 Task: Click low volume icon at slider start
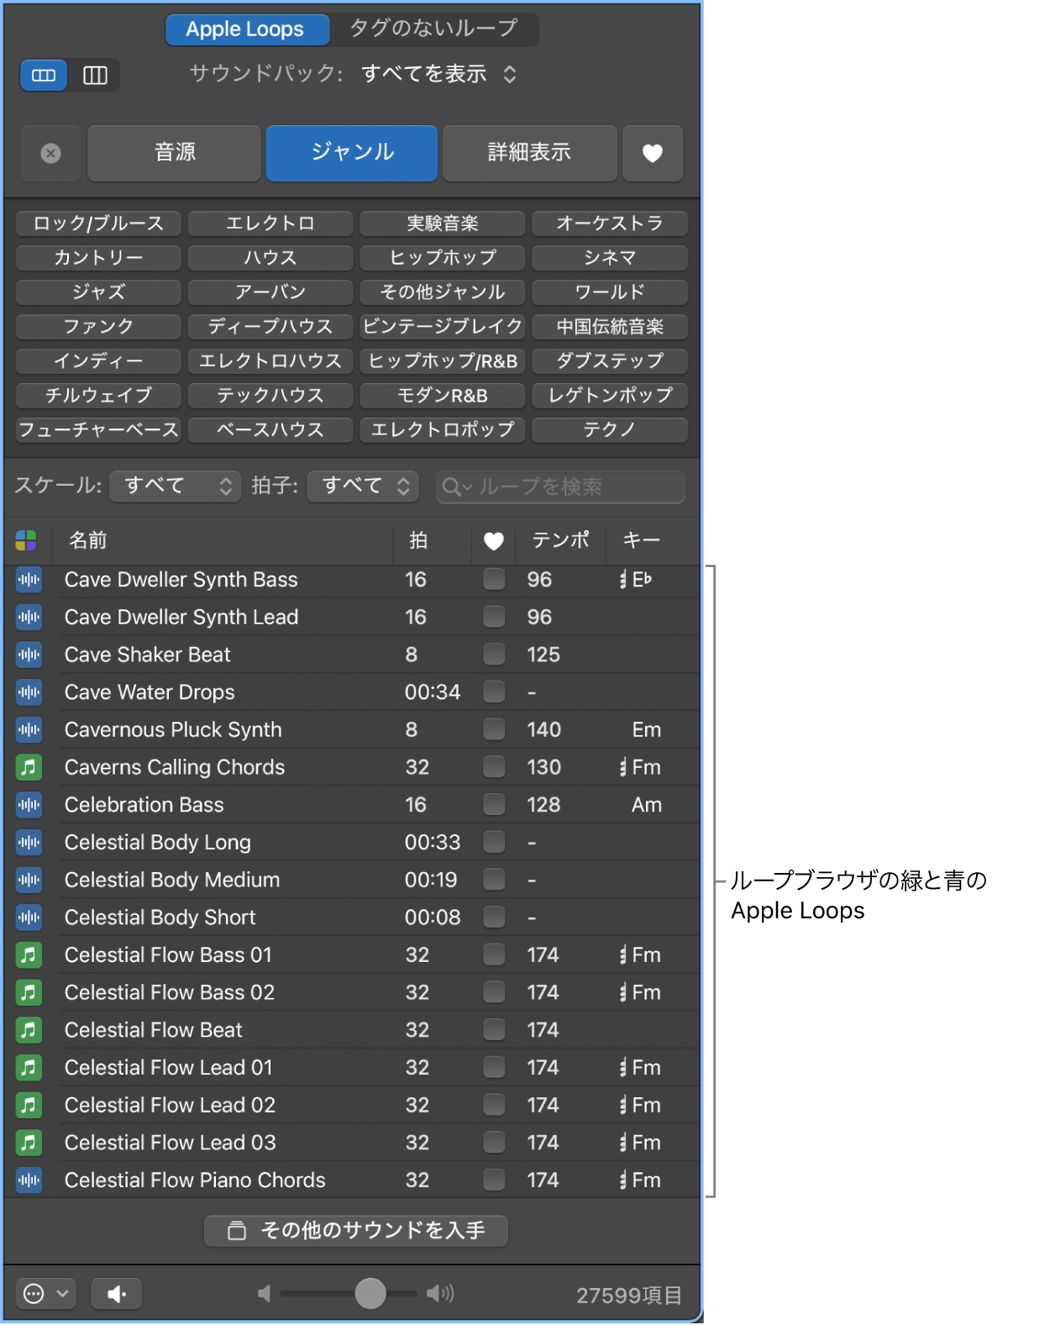265,1294
